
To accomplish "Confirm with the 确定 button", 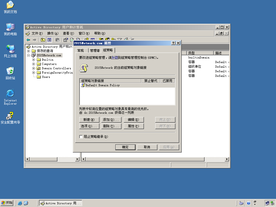I will (x=125, y=147).
